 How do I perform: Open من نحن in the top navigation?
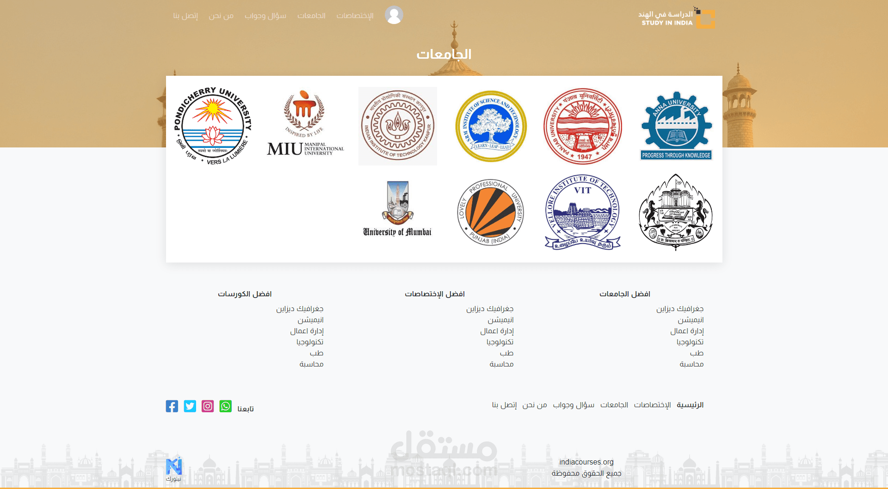[x=221, y=16]
